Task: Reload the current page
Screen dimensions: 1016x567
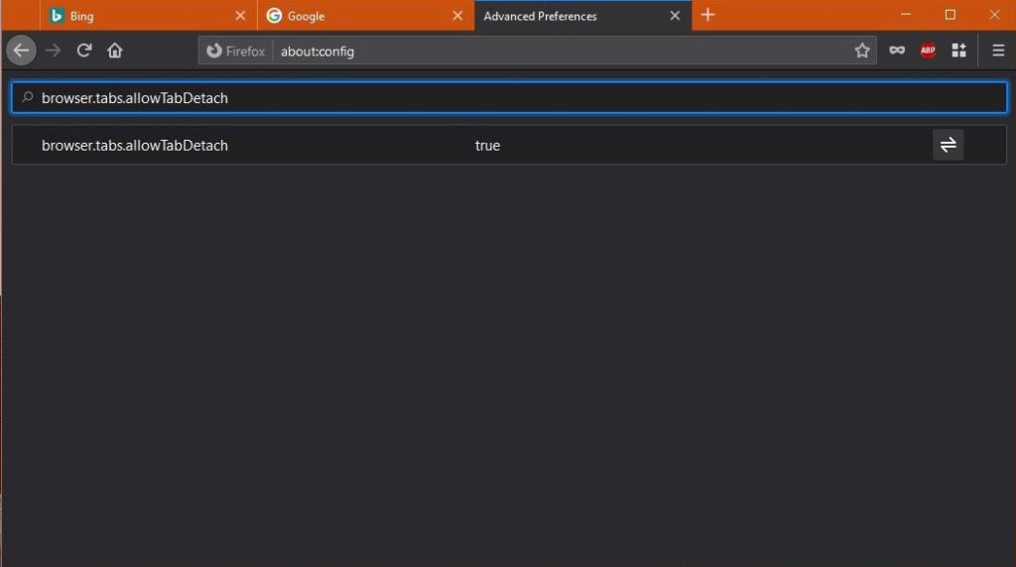Action: tap(84, 51)
